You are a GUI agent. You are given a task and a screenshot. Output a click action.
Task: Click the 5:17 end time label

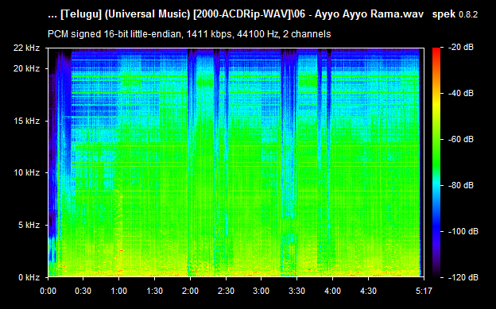point(424,291)
